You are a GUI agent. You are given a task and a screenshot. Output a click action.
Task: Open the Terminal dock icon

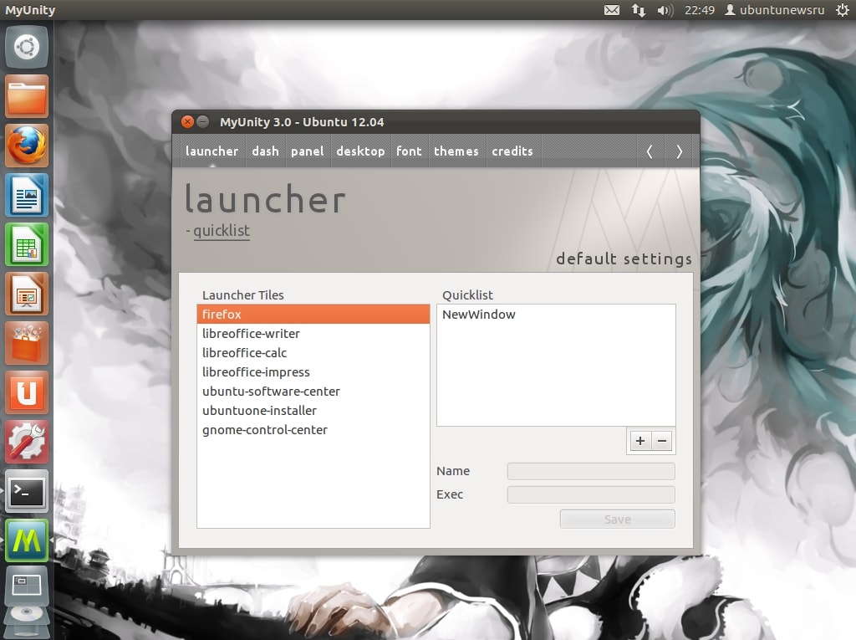click(27, 491)
